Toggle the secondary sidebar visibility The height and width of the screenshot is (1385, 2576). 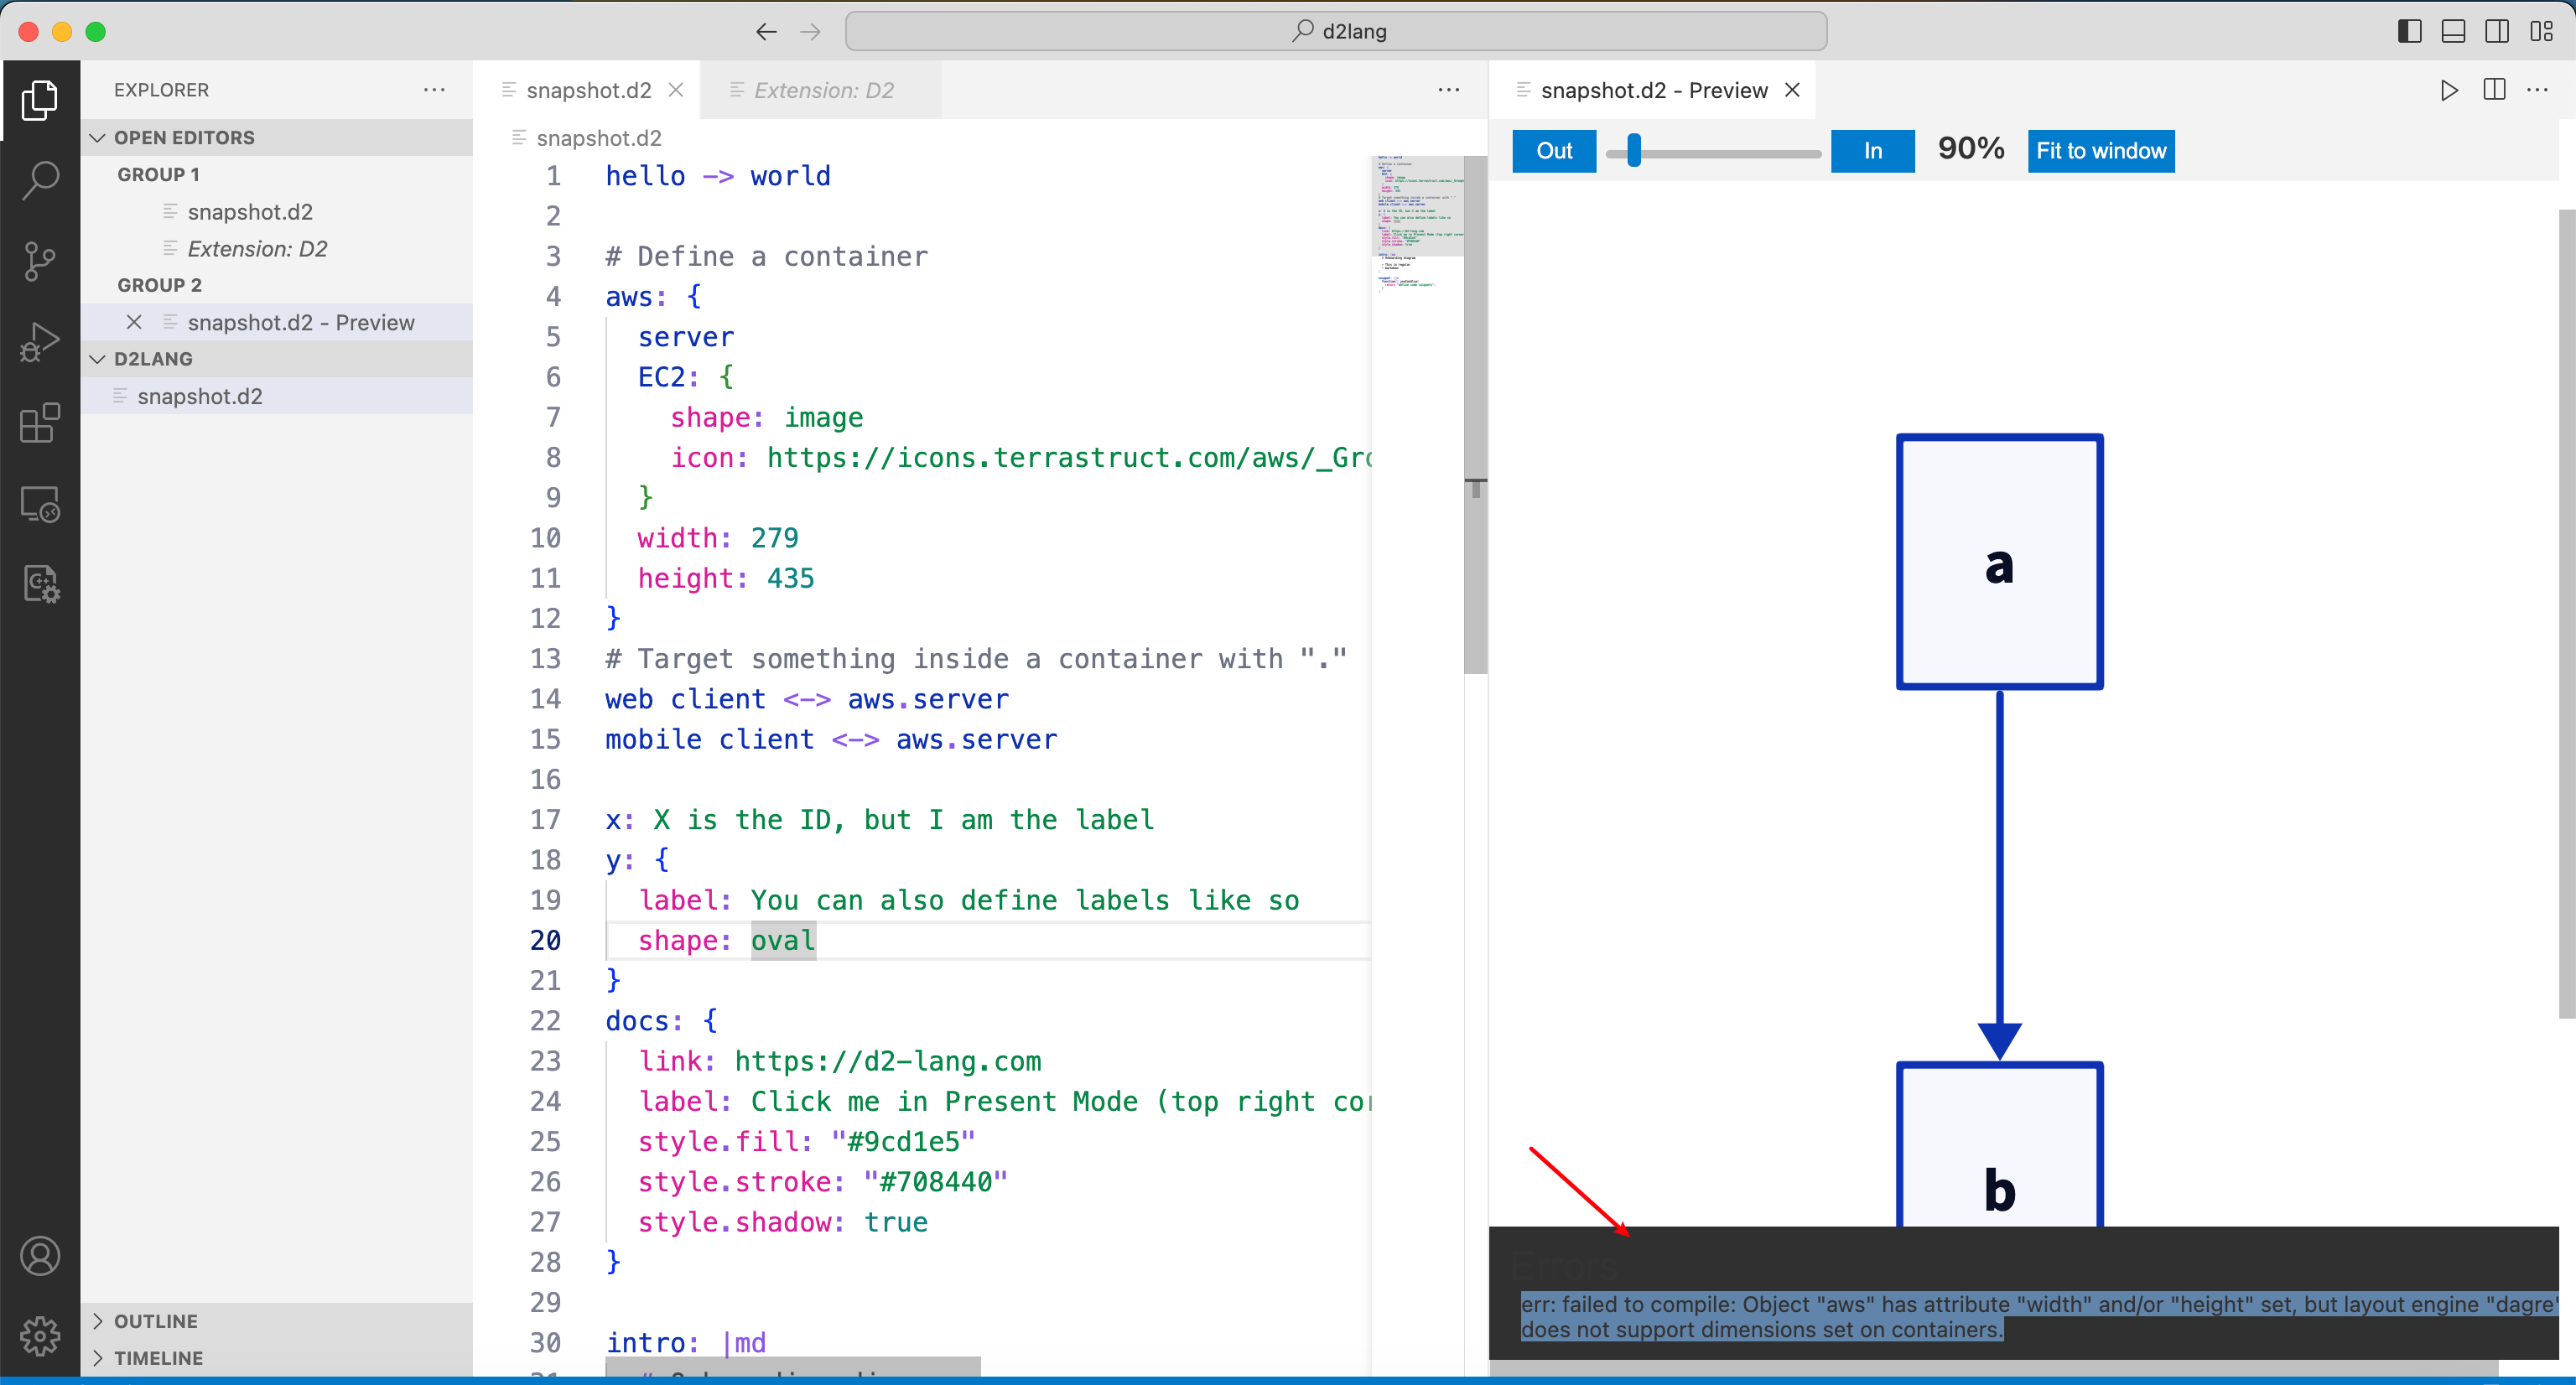click(2497, 31)
